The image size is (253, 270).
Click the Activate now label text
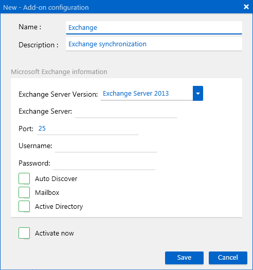tap(55, 233)
